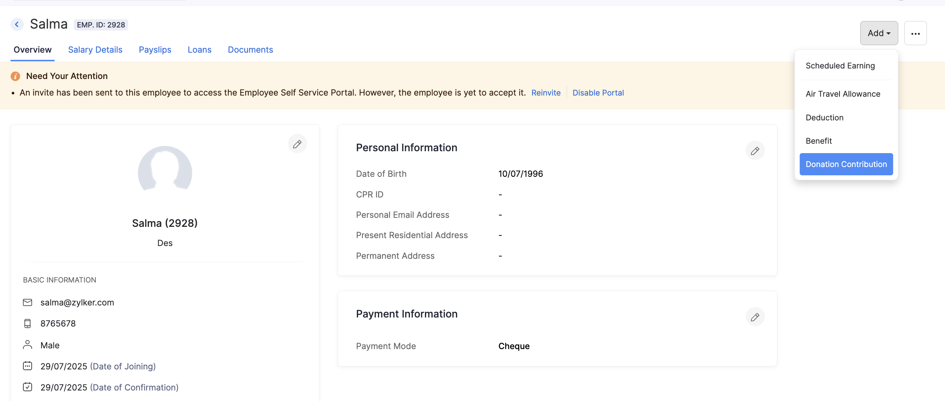Viewport: 945px width, 401px height.
Task: Click the email envelope icon
Action: [28, 302]
